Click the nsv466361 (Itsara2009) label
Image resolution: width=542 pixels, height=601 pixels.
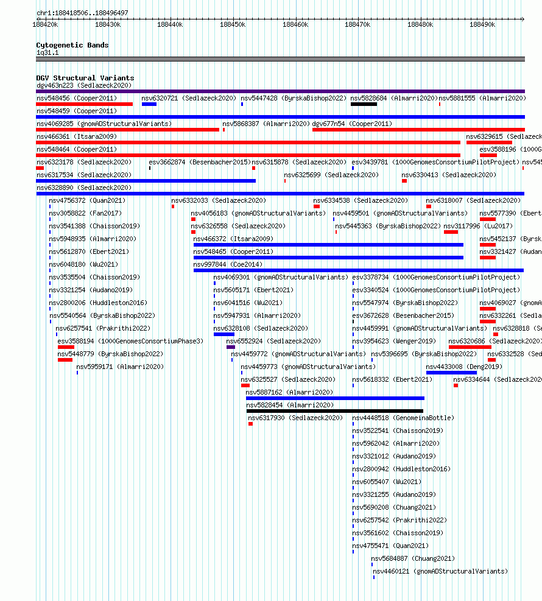77,136
